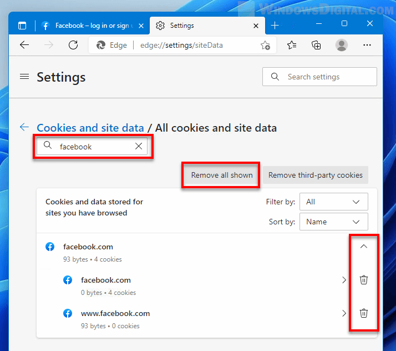Maximize the Edge window
Viewport: 396px width, 351px height.
pos(344,23)
